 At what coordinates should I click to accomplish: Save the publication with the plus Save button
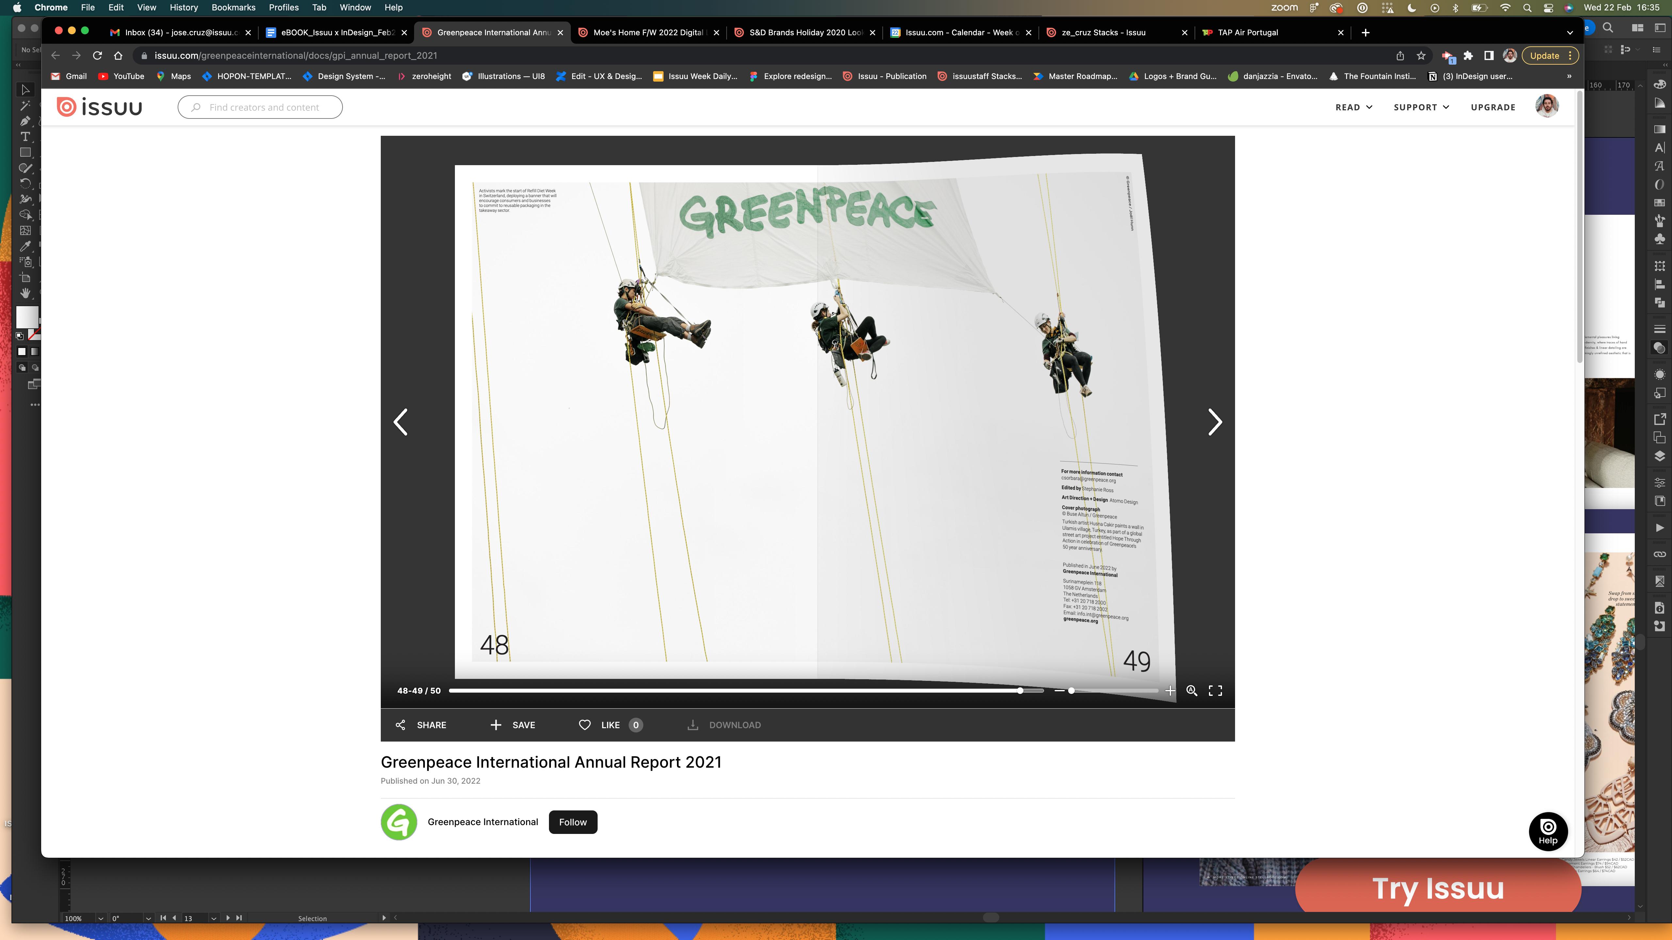pos(513,725)
